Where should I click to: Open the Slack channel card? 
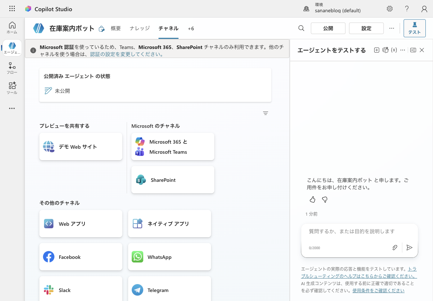81,288
